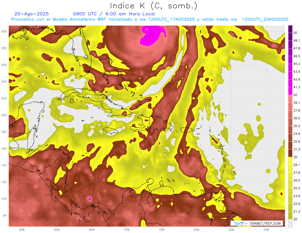Click the dark purple swatch atop the color scale
Viewport: 302px width, 233px height.
pyautogui.click(x=290, y=29)
